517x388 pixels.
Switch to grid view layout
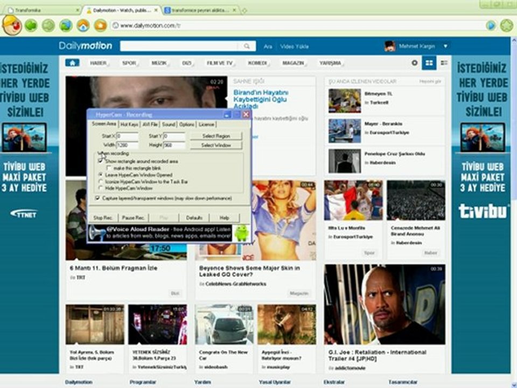[429, 63]
